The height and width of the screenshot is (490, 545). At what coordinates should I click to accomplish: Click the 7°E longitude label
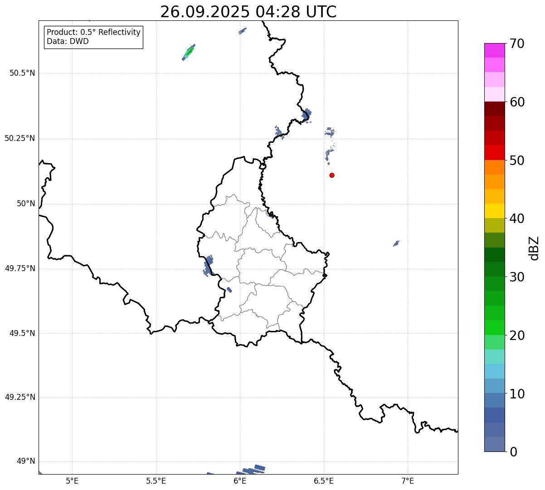(x=408, y=480)
